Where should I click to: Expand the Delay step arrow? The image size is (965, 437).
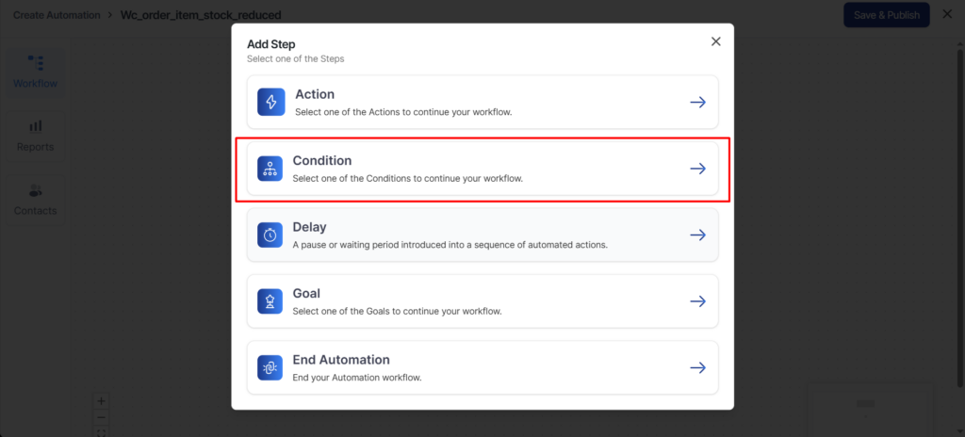(x=697, y=235)
